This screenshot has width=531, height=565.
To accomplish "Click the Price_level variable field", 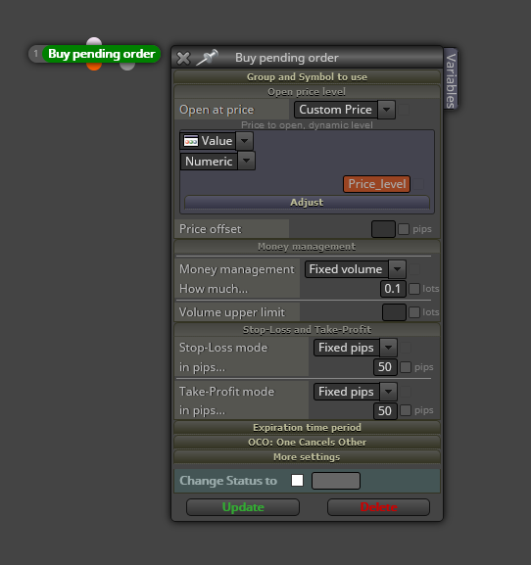I will click(x=377, y=184).
